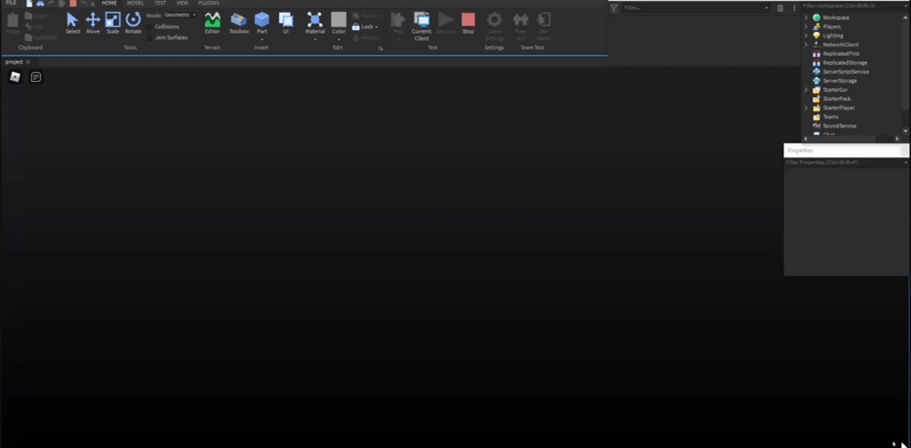
Task: Click the Paste clipboard button
Action: [12, 24]
